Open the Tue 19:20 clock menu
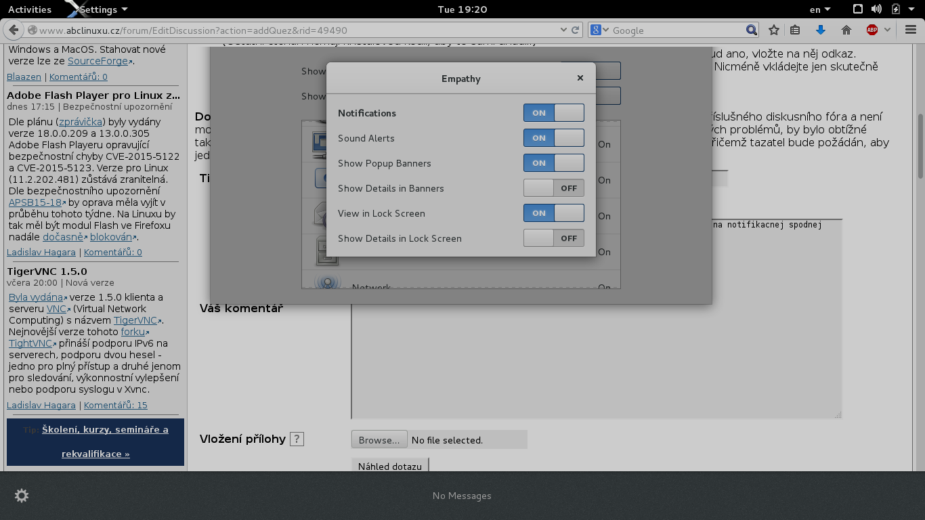This screenshot has height=520, width=925. coord(462,9)
